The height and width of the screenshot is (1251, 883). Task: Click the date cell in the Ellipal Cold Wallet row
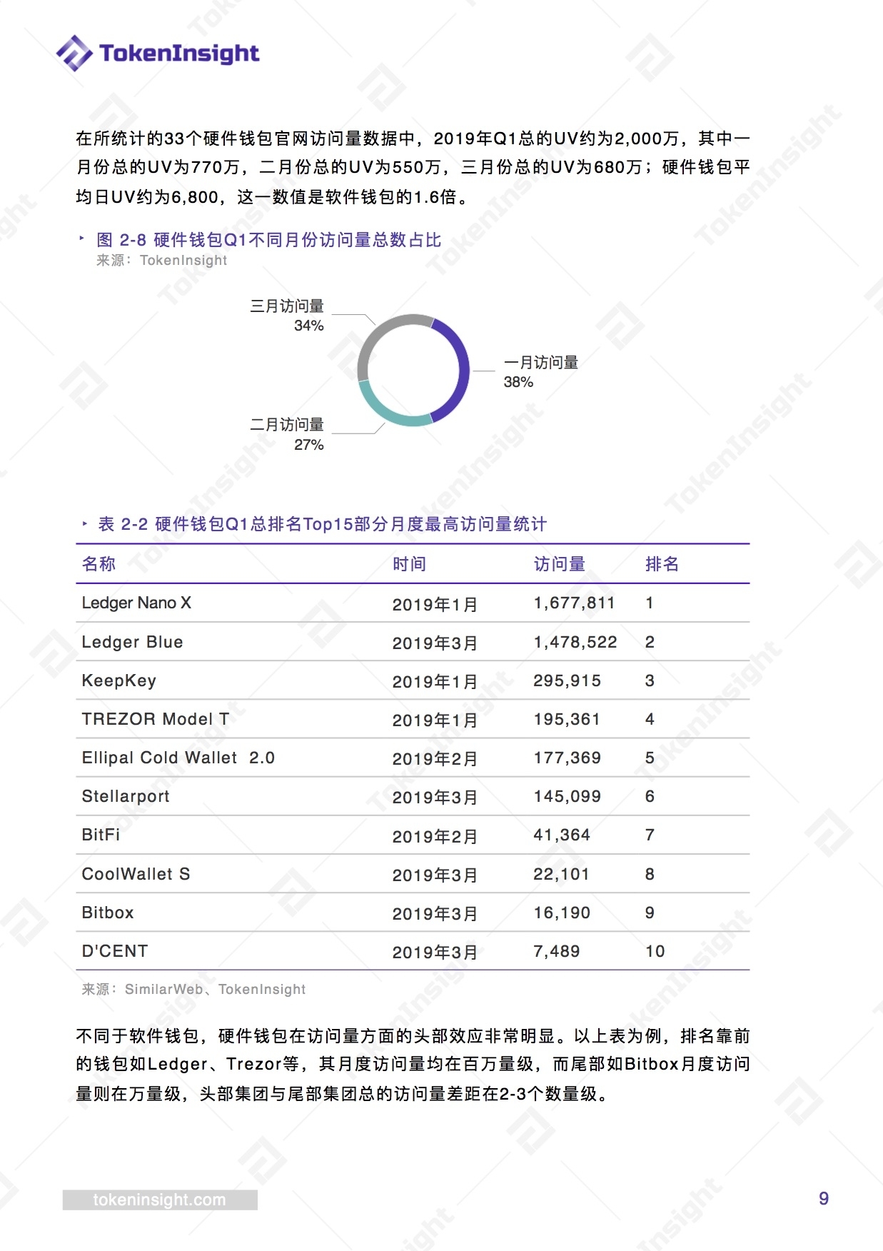coord(435,759)
